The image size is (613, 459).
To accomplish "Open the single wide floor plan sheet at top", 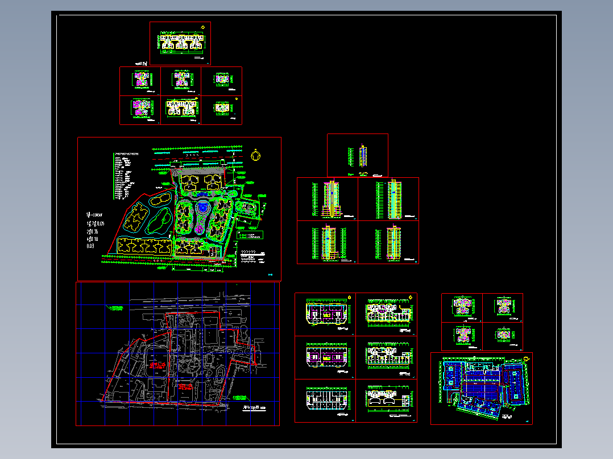I will (180, 43).
